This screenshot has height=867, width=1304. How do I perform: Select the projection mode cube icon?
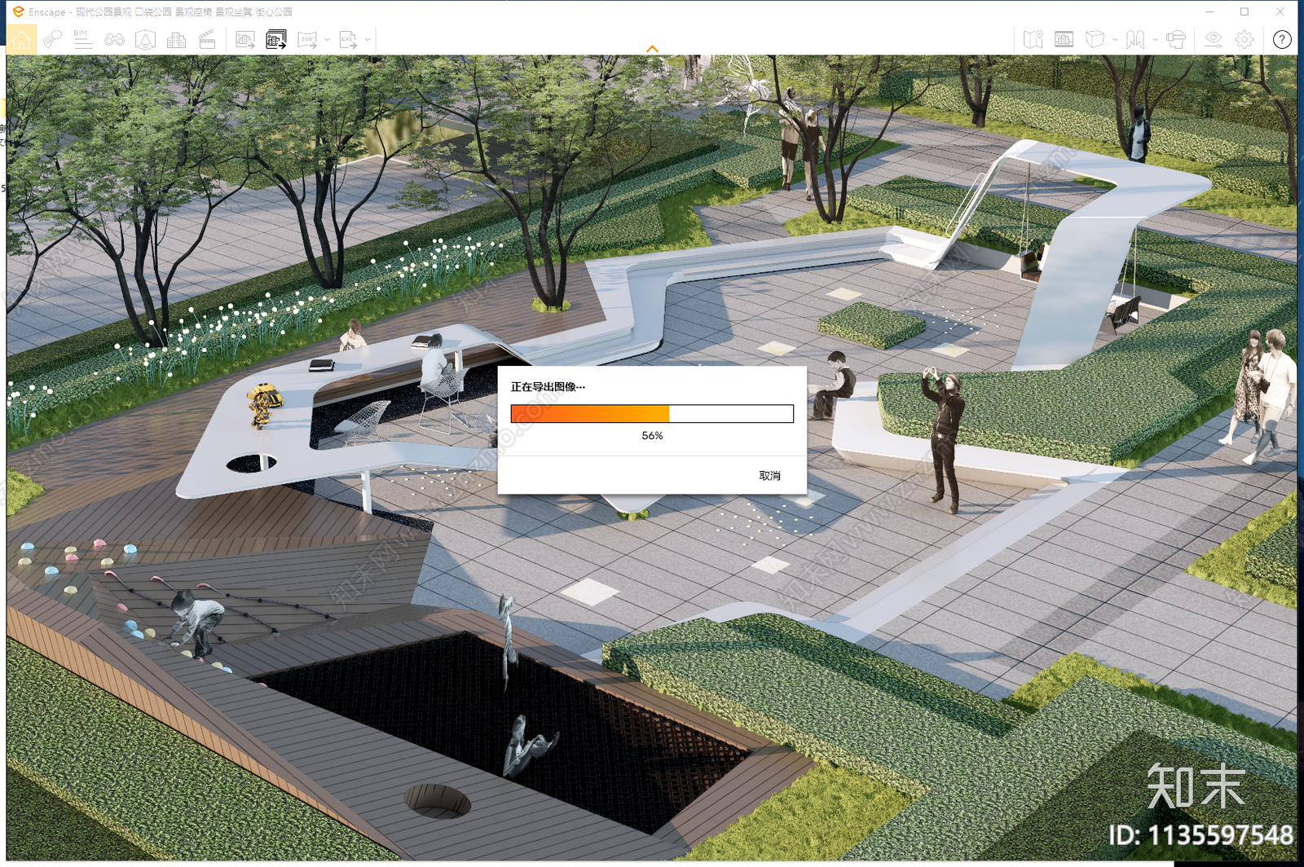1095,39
